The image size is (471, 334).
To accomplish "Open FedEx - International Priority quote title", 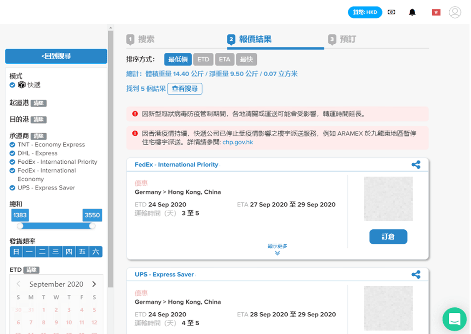I will click(176, 165).
